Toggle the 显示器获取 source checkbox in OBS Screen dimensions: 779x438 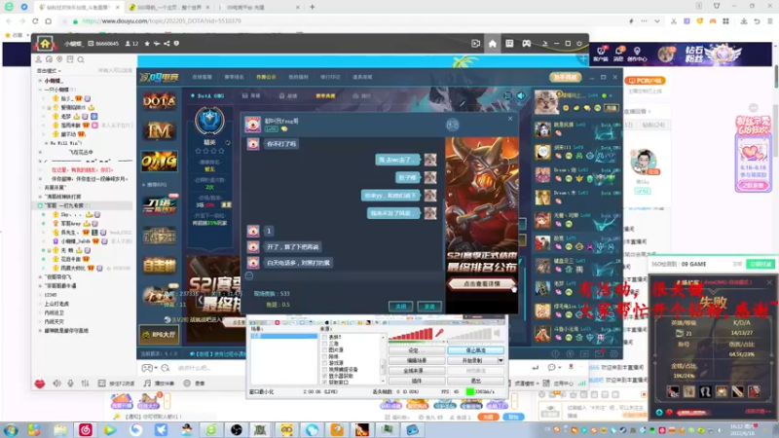point(324,376)
